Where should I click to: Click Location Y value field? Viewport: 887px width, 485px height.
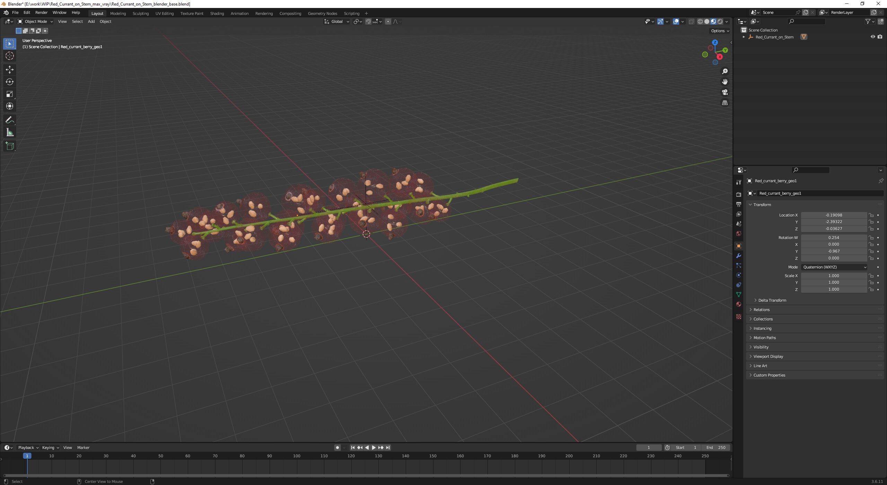coord(834,222)
